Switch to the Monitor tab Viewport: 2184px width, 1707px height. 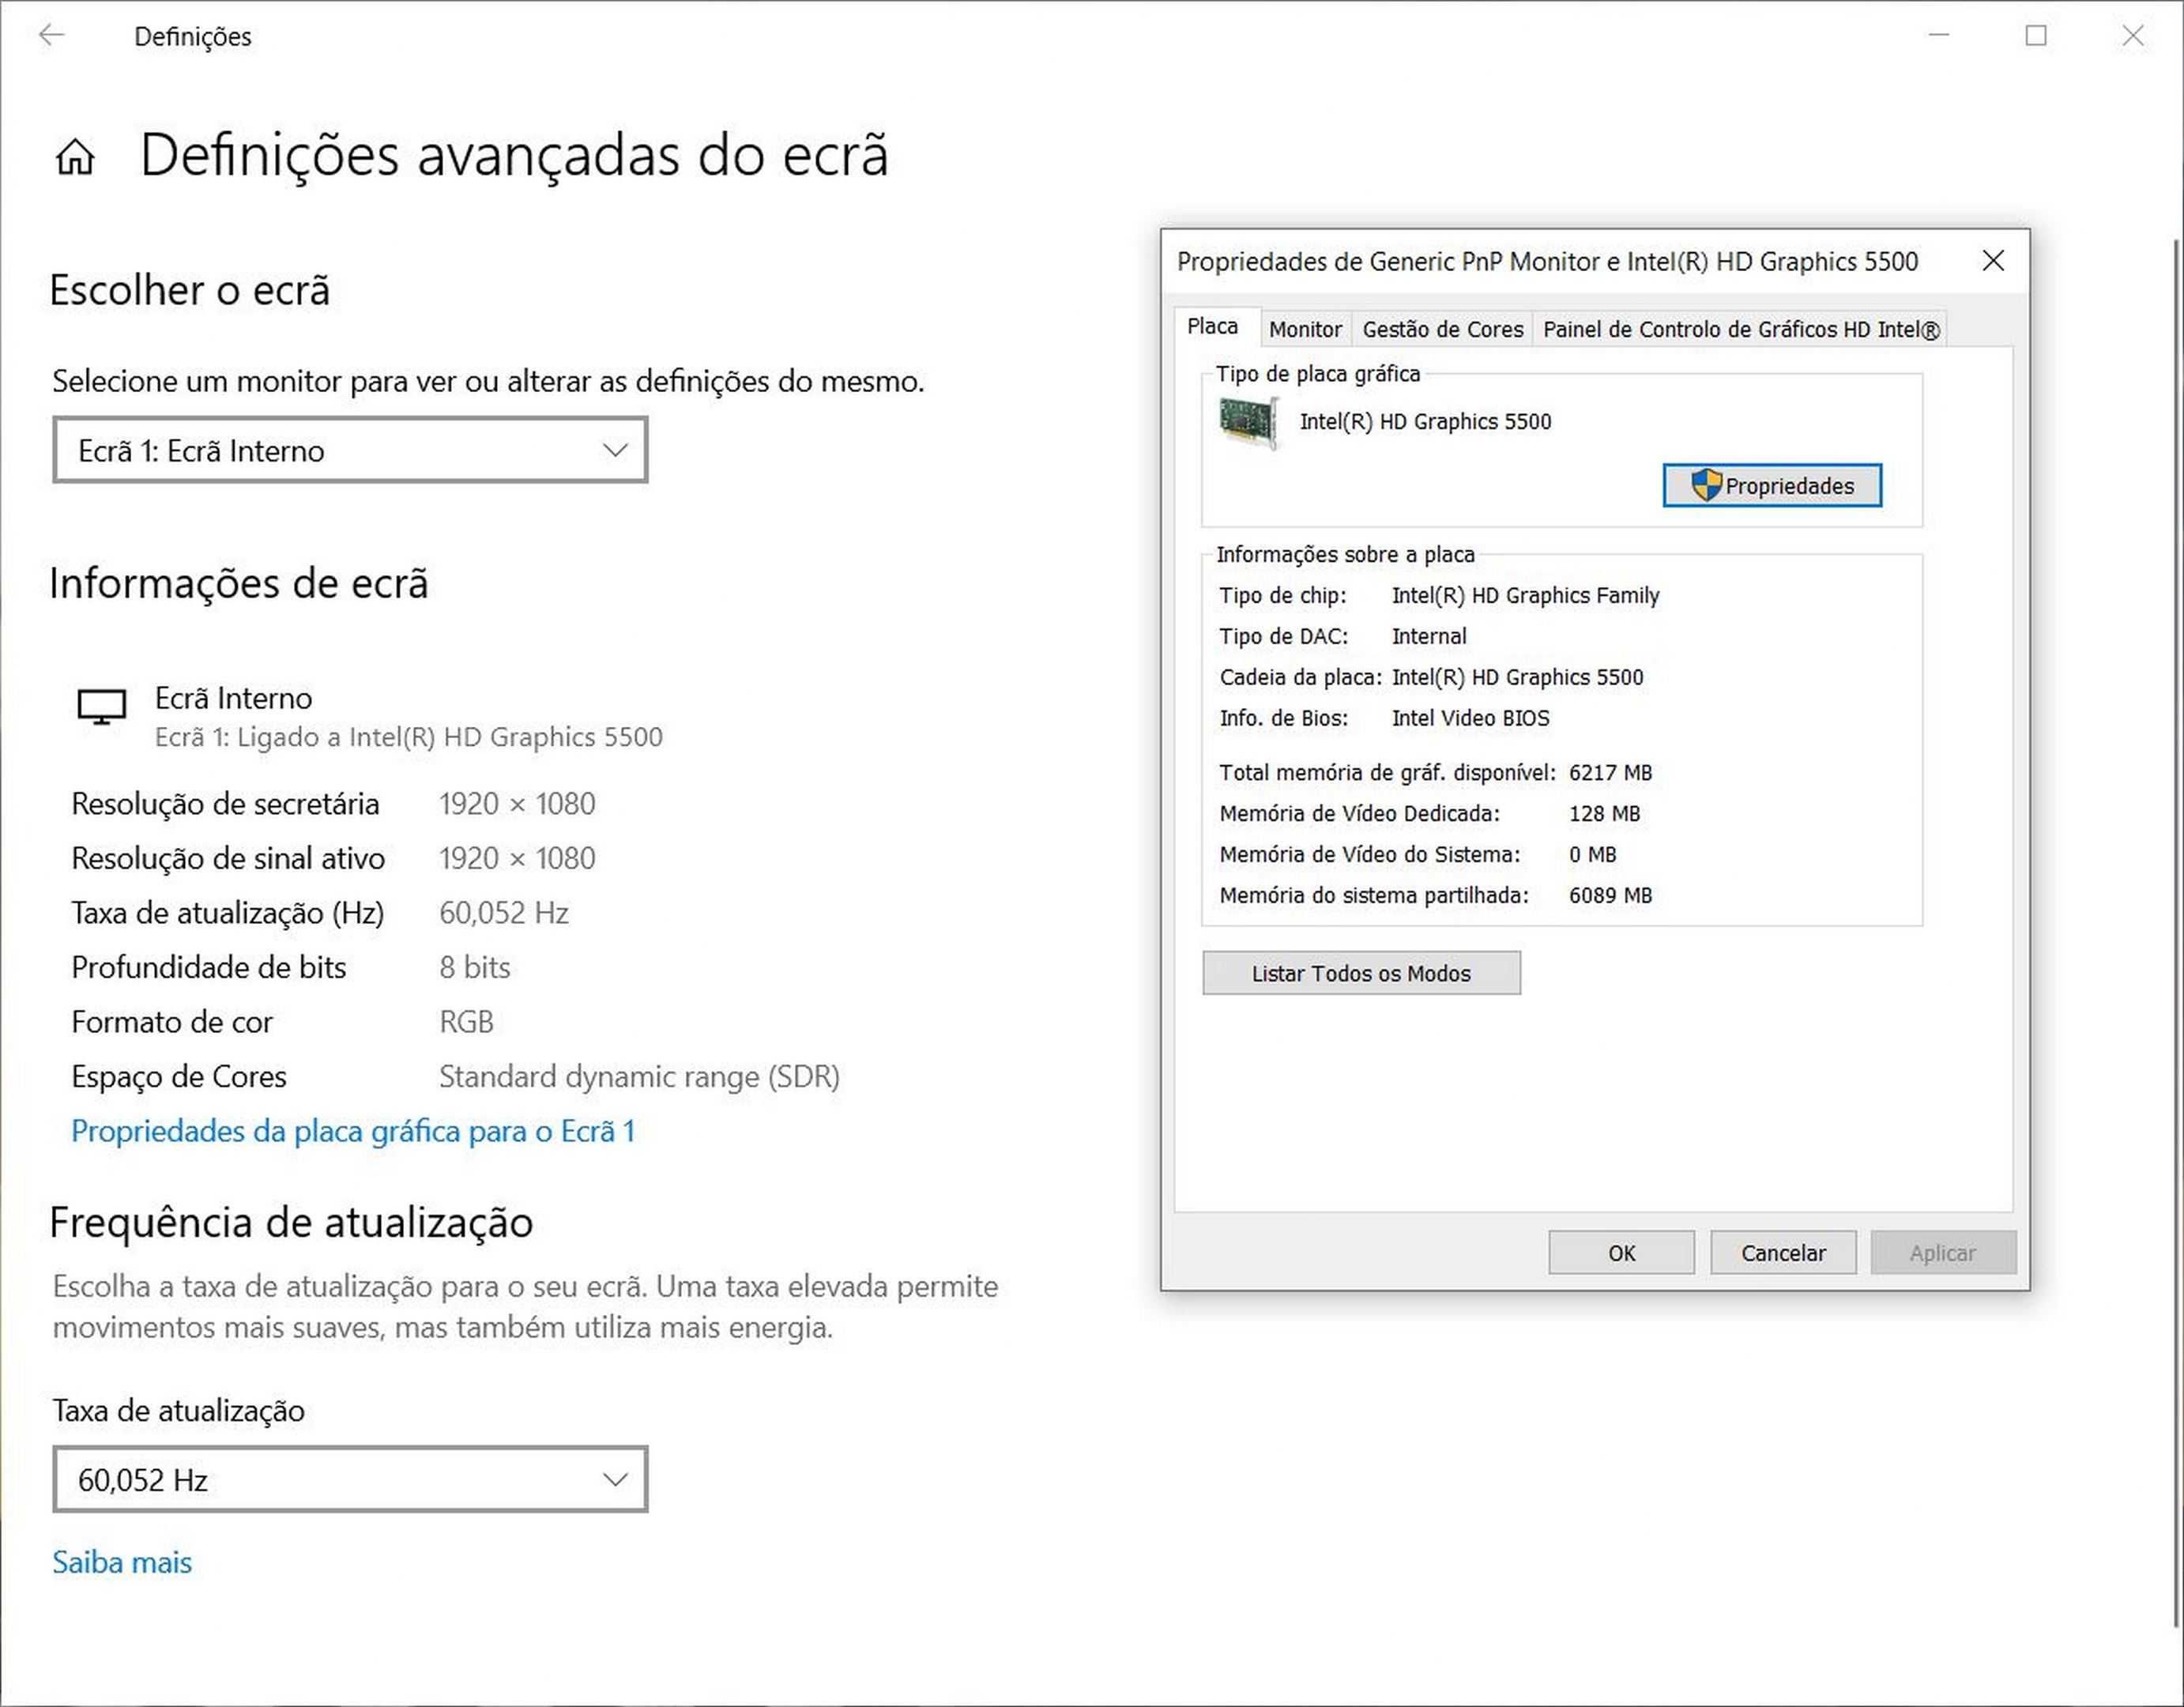coord(1305,329)
